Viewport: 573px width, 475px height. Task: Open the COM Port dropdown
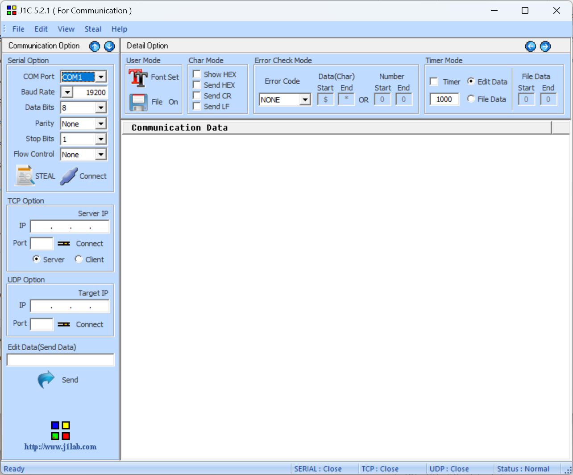pos(101,77)
